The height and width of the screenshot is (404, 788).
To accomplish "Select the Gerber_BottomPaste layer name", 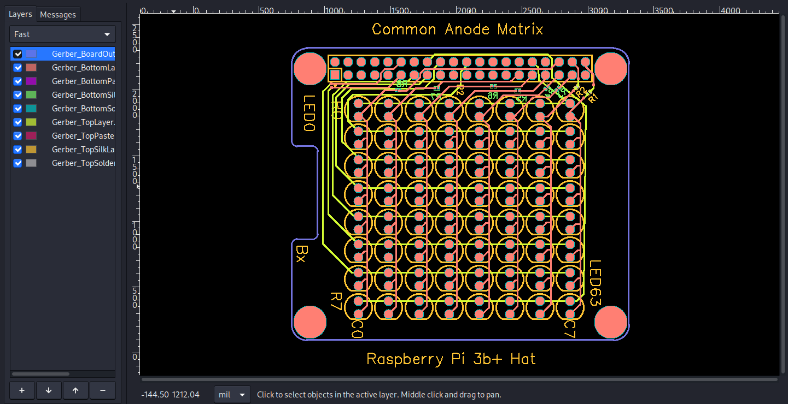I will coord(83,81).
